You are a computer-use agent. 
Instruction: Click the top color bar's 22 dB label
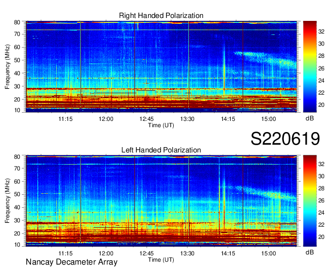321,93
